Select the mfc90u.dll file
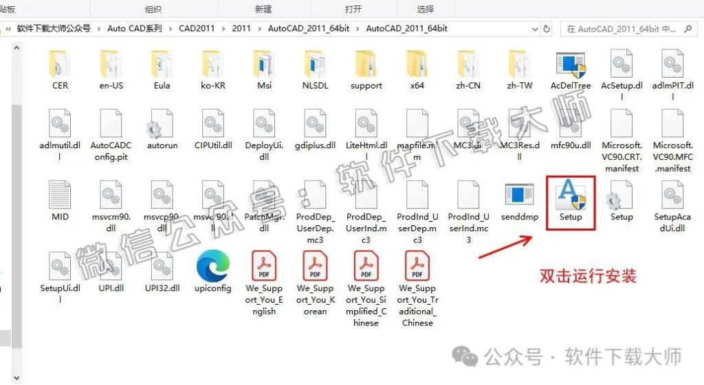Image resolution: width=704 pixels, height=385 pixels. point(571,129)
